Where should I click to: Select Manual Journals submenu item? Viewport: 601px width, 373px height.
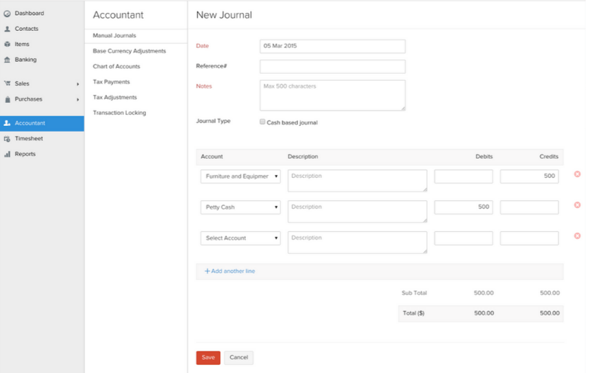pos(114,36)
